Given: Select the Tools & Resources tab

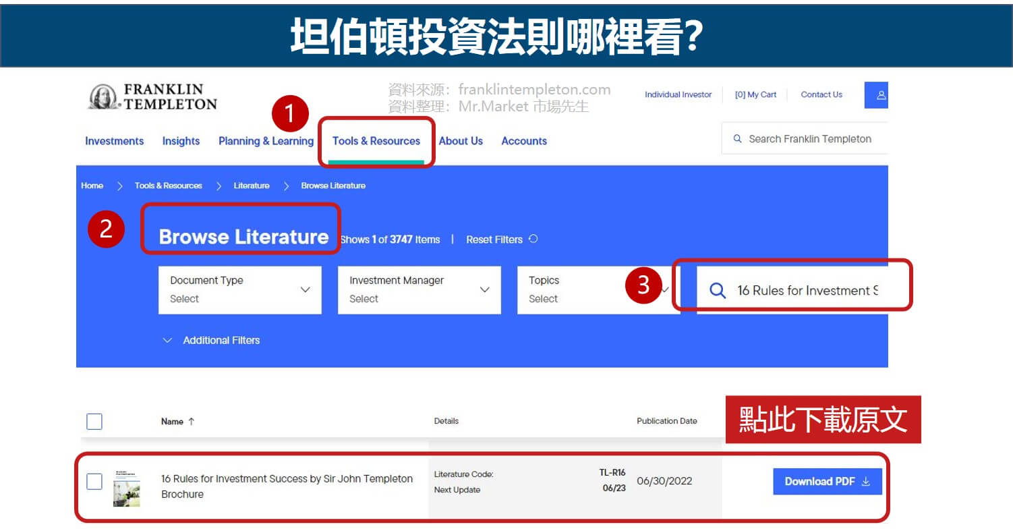Looking at the screenshot, I should 376,141.
